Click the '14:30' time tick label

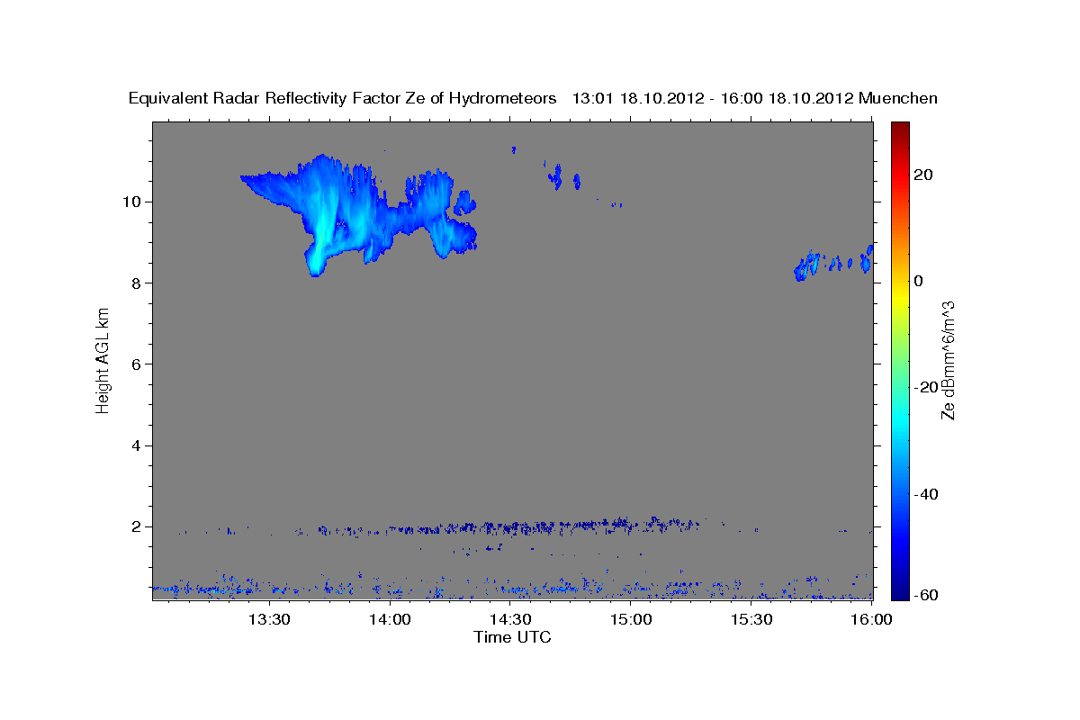click(x=510, y=619)
